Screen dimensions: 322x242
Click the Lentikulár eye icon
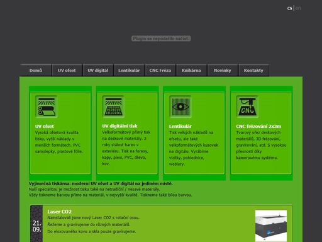coord(180,107)
